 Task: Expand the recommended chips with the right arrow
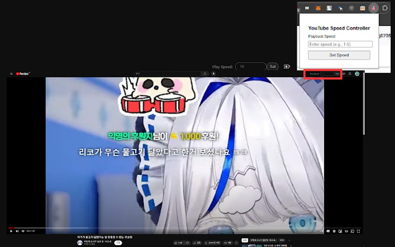point(289,241)
